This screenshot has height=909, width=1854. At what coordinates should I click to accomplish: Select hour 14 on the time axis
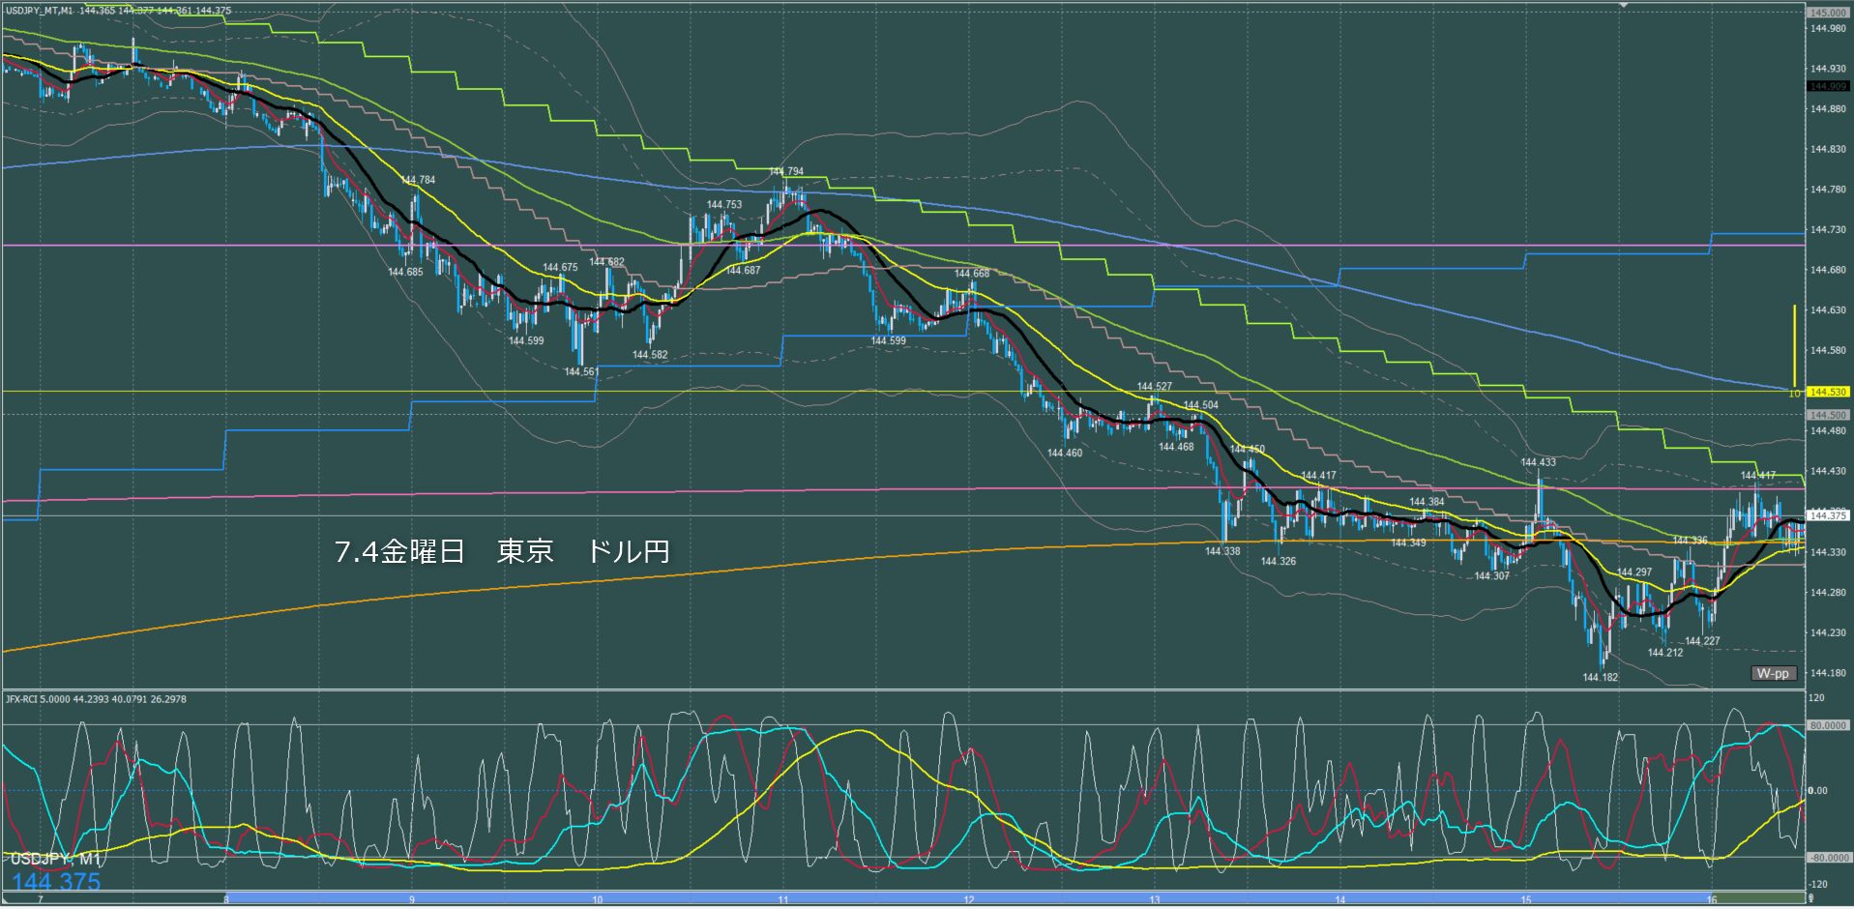[1340, 900]
